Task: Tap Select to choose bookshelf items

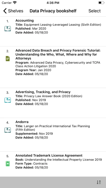Action: click(x=95, y=11)
